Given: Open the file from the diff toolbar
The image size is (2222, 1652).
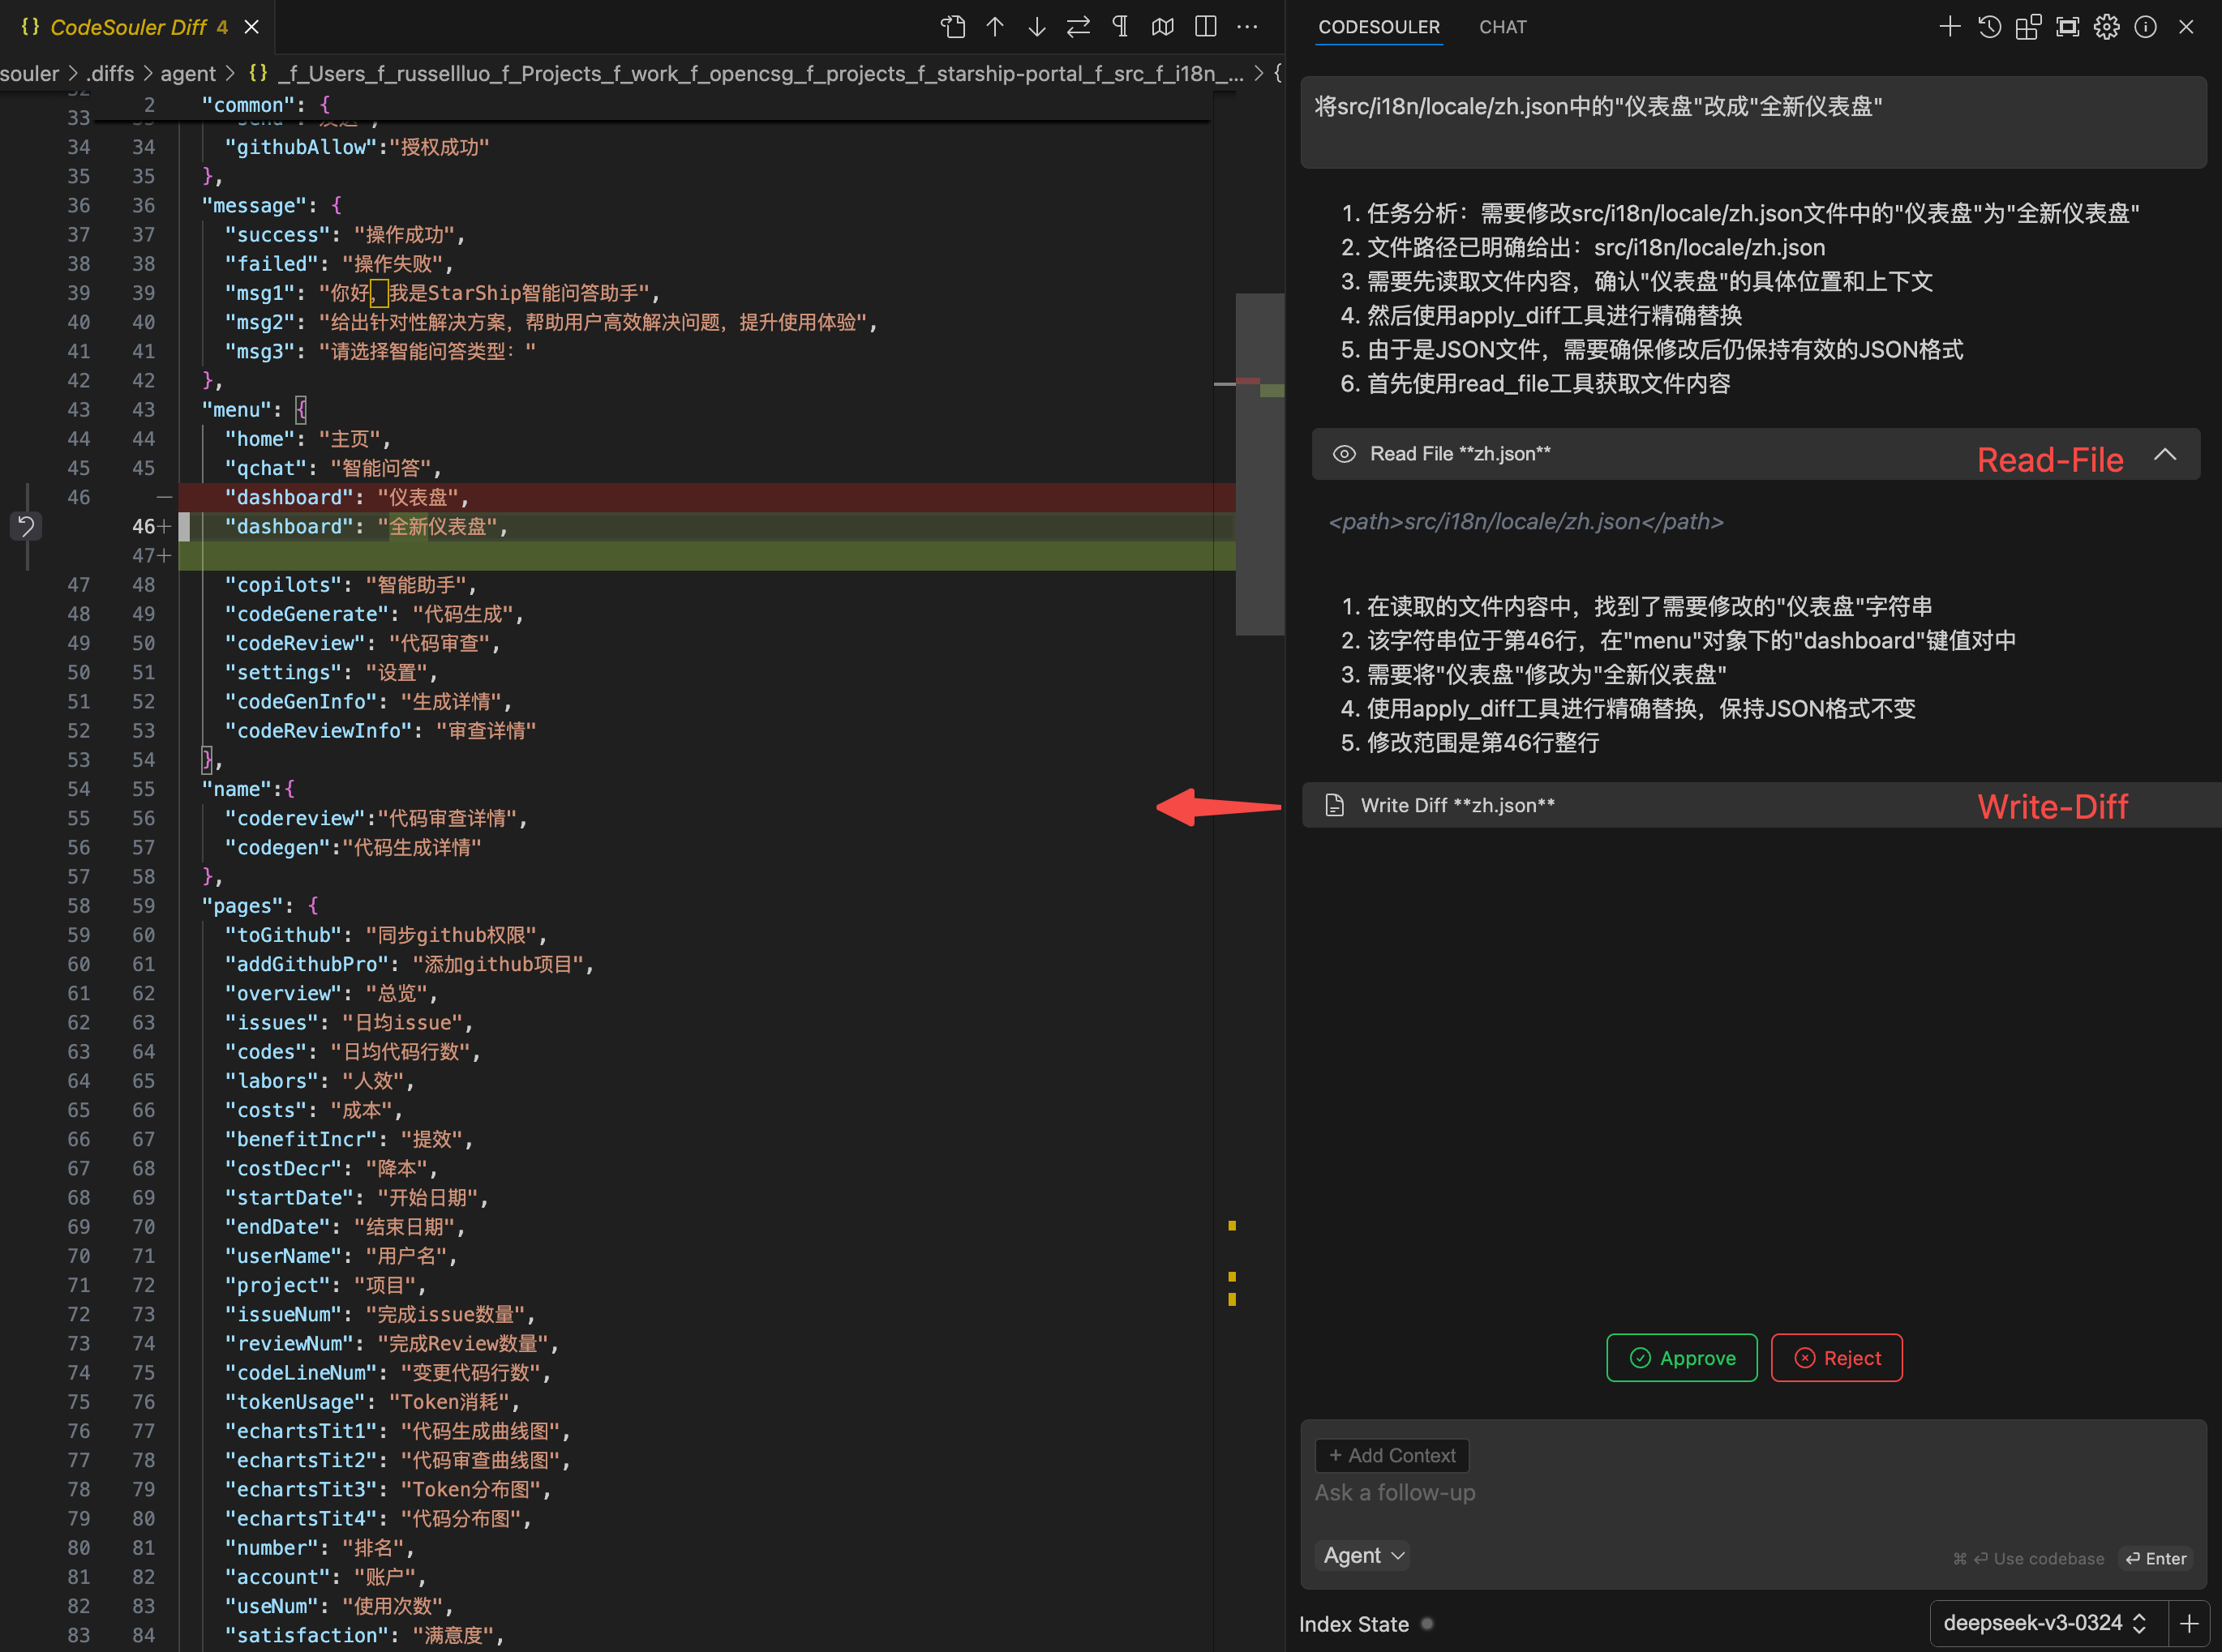Looking at the screenshot, I should point(954,27).
